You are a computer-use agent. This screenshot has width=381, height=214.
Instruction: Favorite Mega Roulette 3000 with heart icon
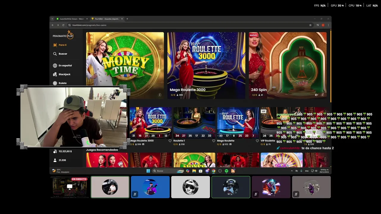(x=170, y=141)
